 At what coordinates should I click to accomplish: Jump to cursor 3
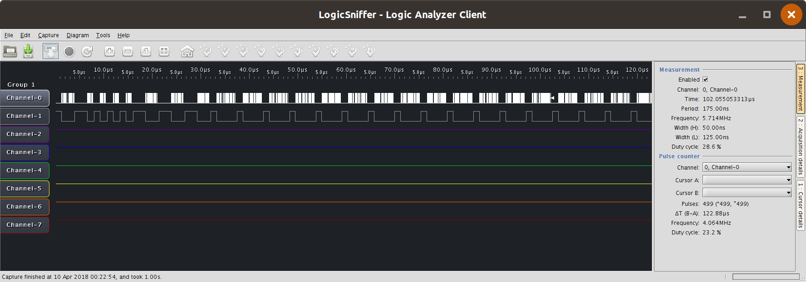point(243,51)
